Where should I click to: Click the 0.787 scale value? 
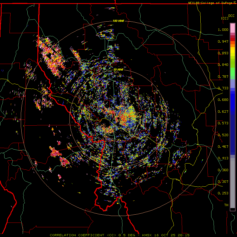tap(223, 76)
